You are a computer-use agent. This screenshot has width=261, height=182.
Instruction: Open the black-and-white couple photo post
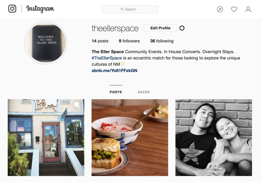pyautogui.click(x=214, y=137)
